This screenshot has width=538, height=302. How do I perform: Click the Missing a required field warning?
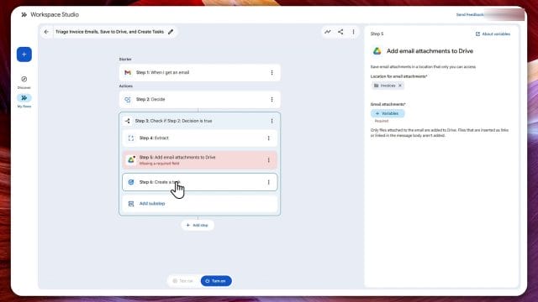pos(159,164)
